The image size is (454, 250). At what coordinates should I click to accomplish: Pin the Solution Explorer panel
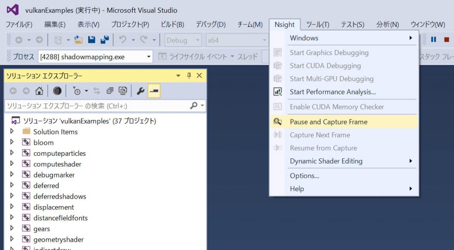189,75
